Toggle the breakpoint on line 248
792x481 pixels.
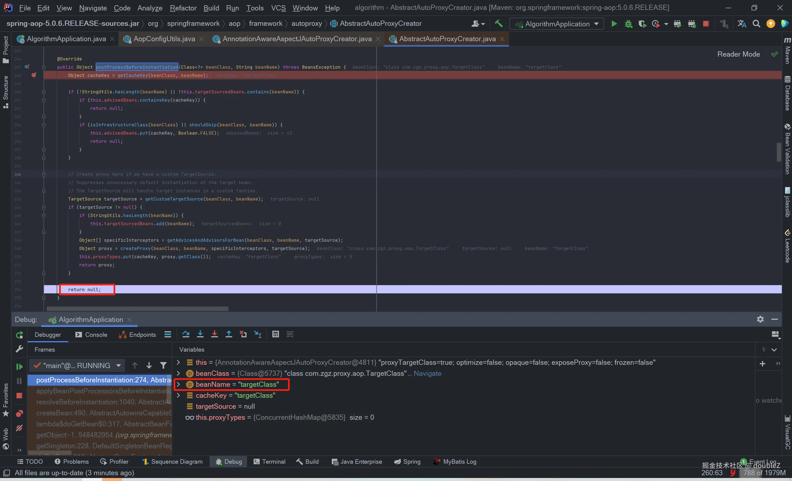[x=34, y=75]
